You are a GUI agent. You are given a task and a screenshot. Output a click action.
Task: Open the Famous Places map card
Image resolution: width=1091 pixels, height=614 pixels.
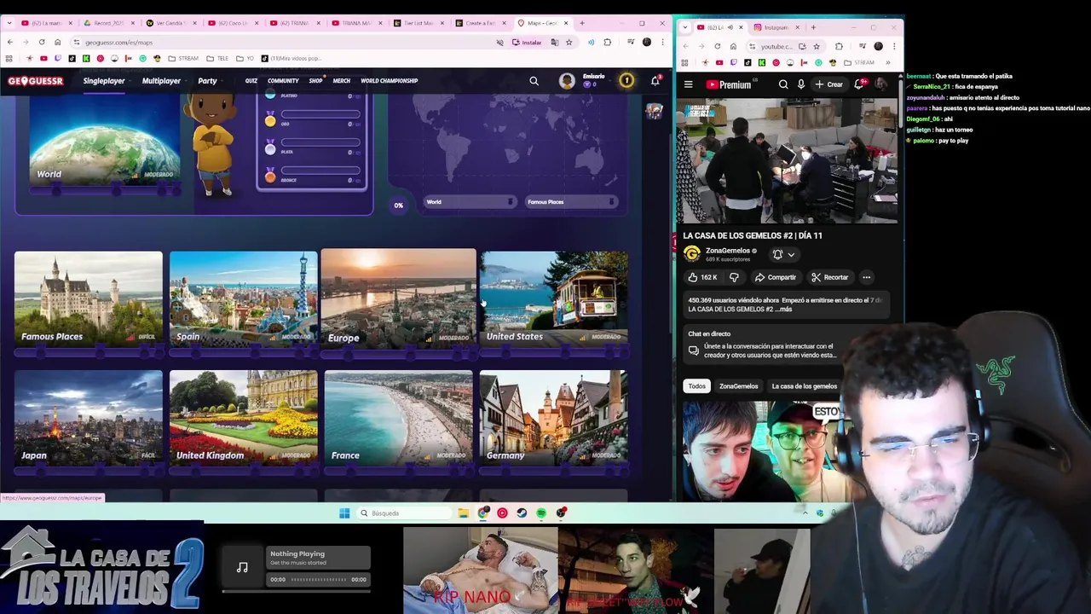coord(88,298)
